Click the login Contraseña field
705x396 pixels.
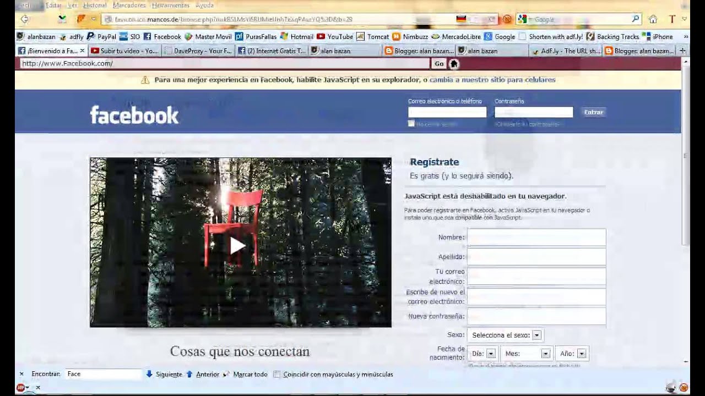pyautogui.click(x=534, y=112)
